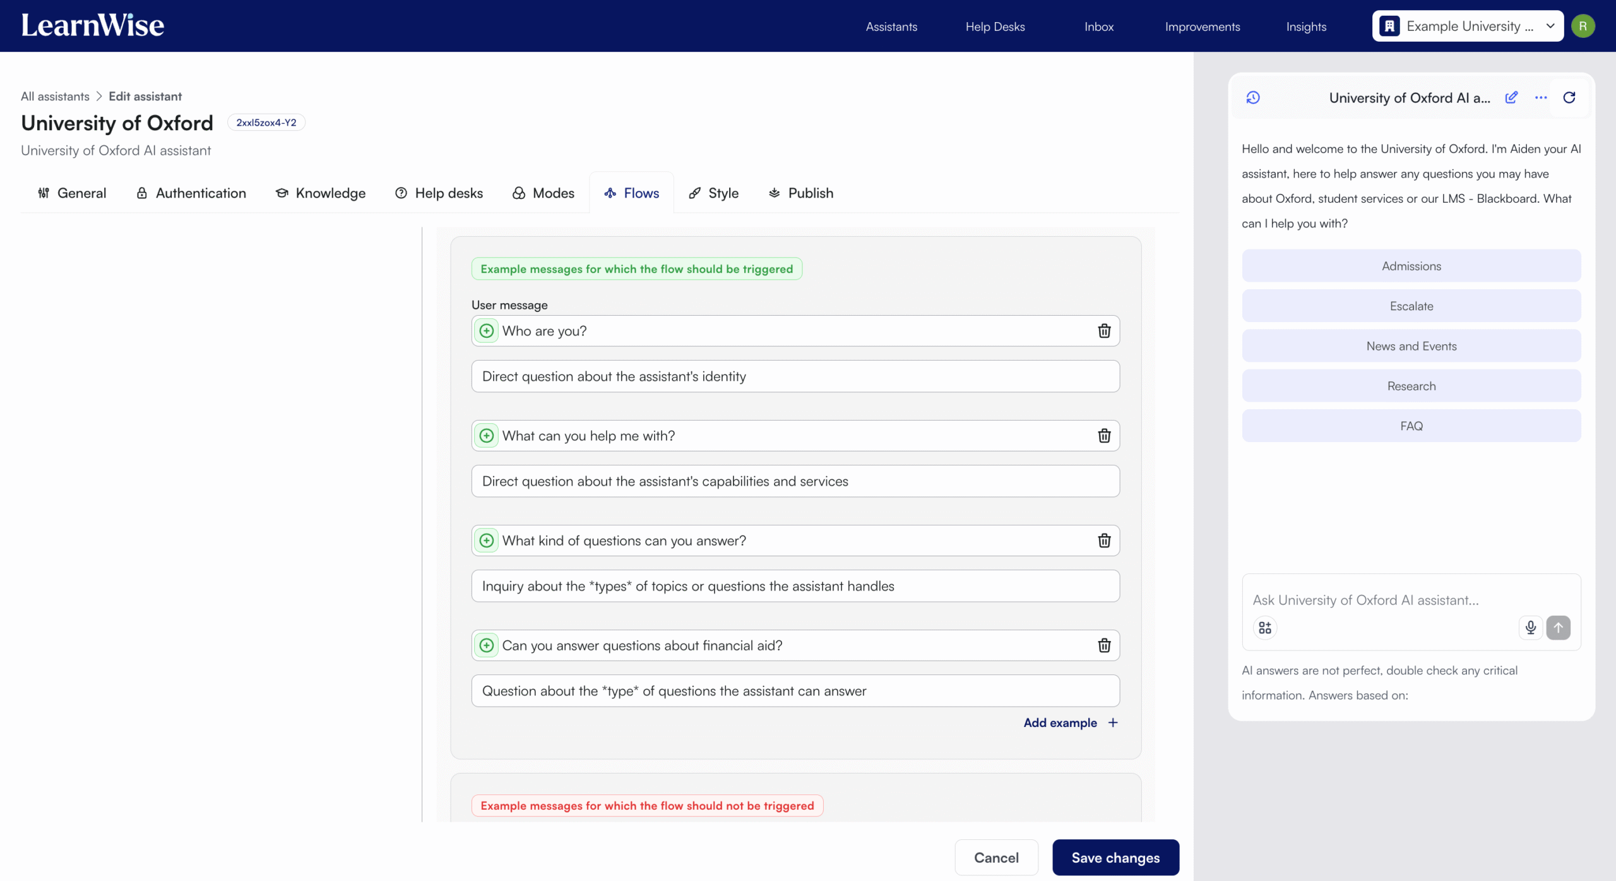This screenshot has width=1616, height=881.
Task: Toggle plus icon for 'What kind of questions' message
Action: point(486,541)
